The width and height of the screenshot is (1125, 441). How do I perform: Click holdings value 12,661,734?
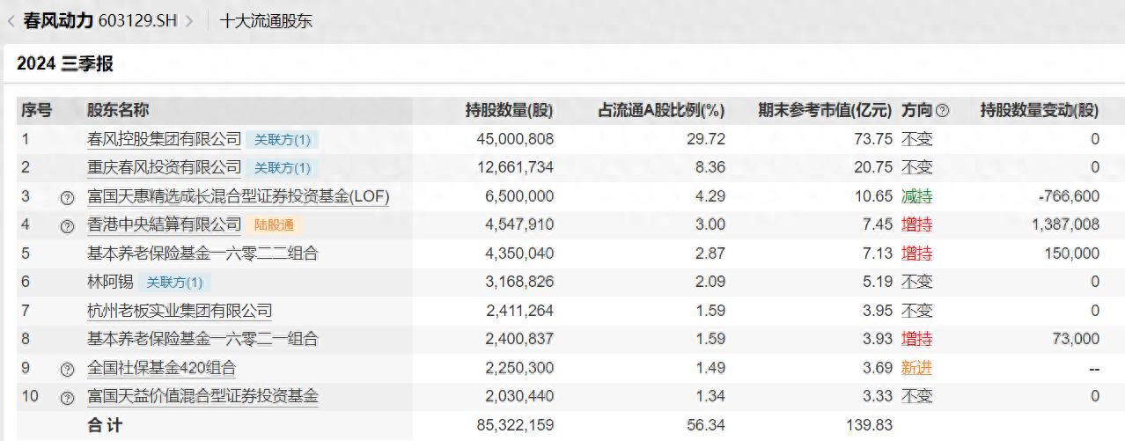(x=514, y=167)
